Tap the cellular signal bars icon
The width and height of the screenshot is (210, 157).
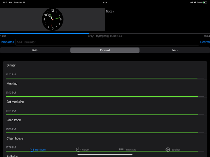(x=192, y=2)
